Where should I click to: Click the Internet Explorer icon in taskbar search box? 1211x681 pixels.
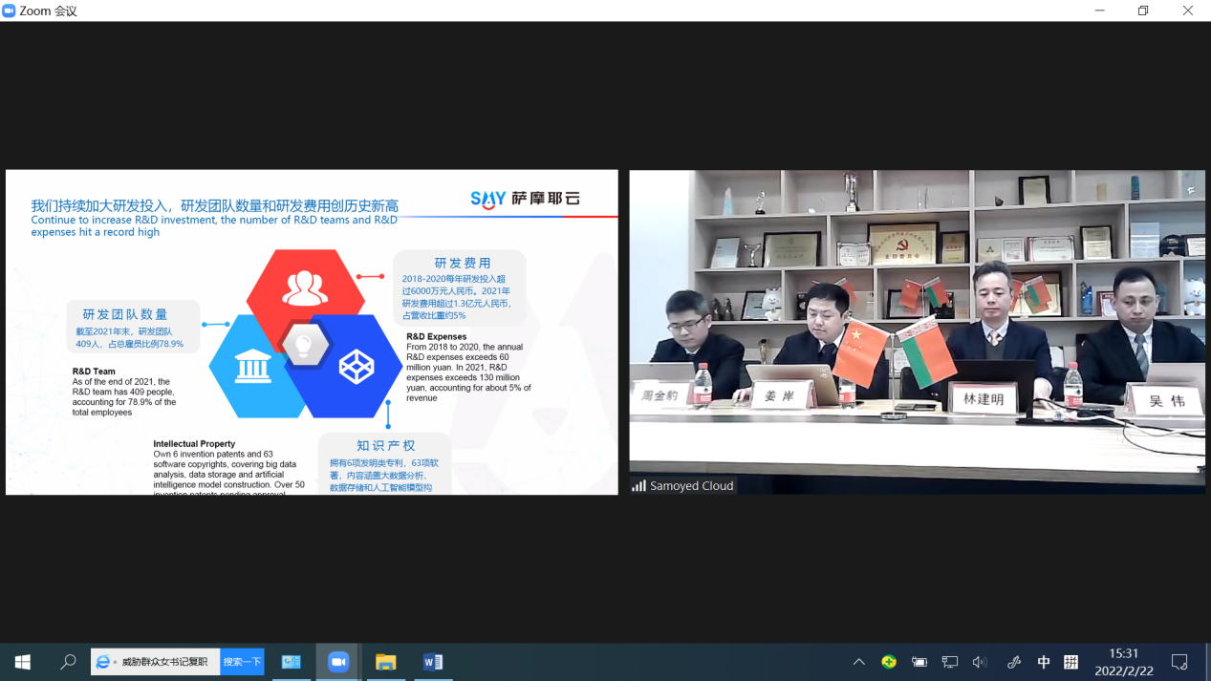tap(104, 662)
